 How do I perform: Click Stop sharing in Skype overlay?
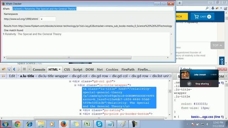tap(202, 84)
